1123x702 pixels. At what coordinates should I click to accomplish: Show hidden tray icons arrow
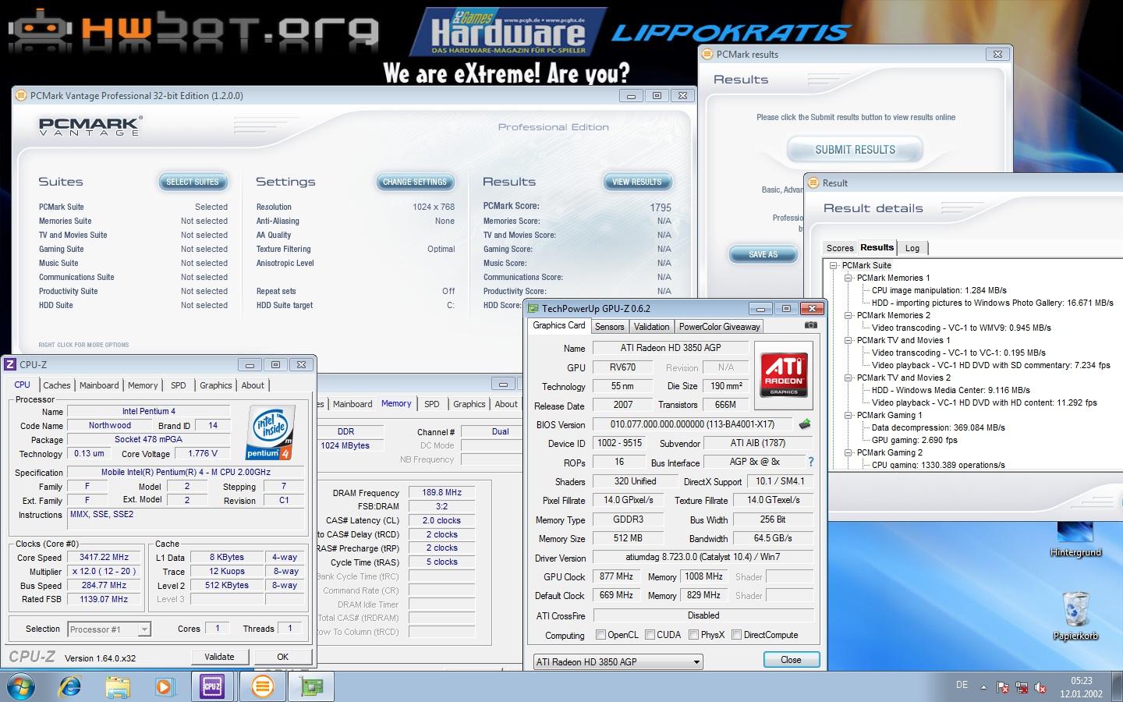[983, 687]
